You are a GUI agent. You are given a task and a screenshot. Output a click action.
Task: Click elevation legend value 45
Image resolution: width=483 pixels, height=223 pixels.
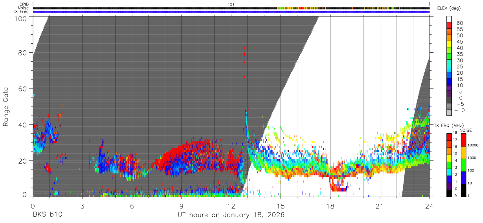point(459,42)
